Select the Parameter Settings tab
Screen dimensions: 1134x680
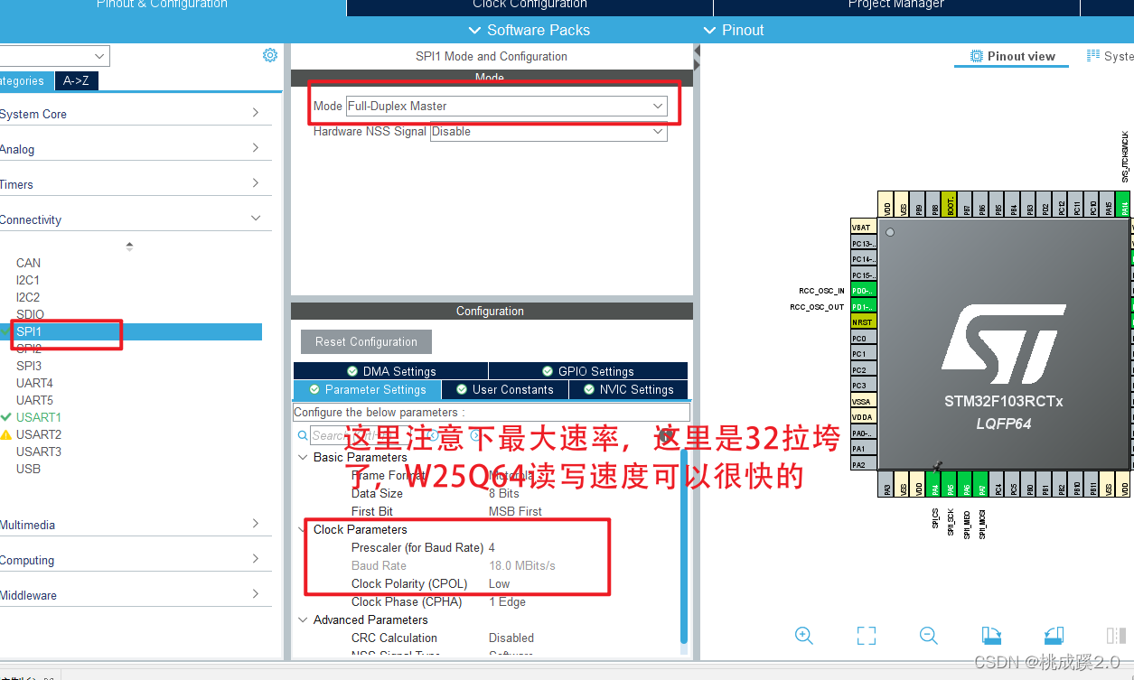tap(367, 389)
